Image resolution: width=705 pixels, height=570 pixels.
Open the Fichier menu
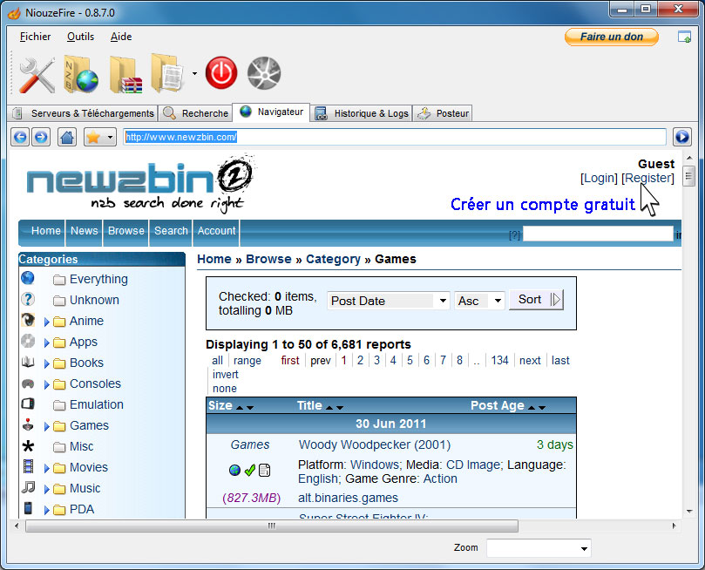tap(35, 37)
